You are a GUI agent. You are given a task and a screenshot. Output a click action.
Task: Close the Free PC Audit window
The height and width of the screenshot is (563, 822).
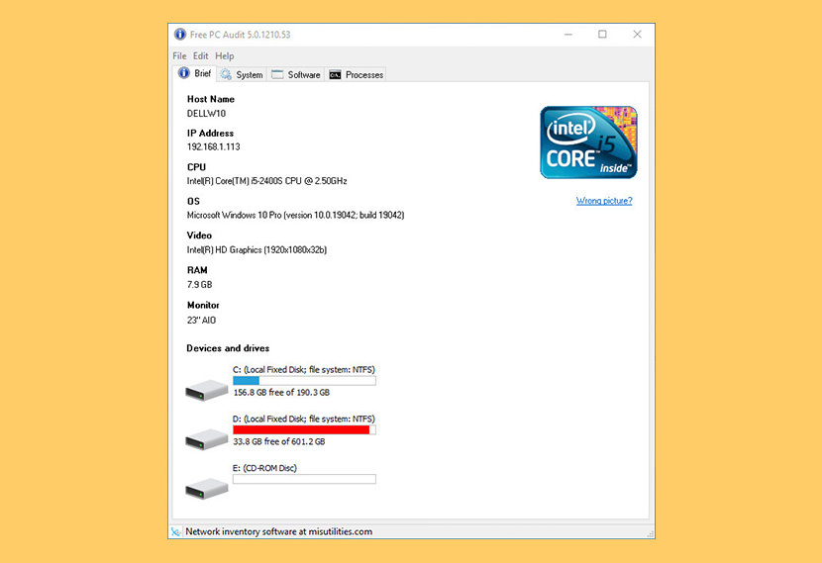point(637,34)
